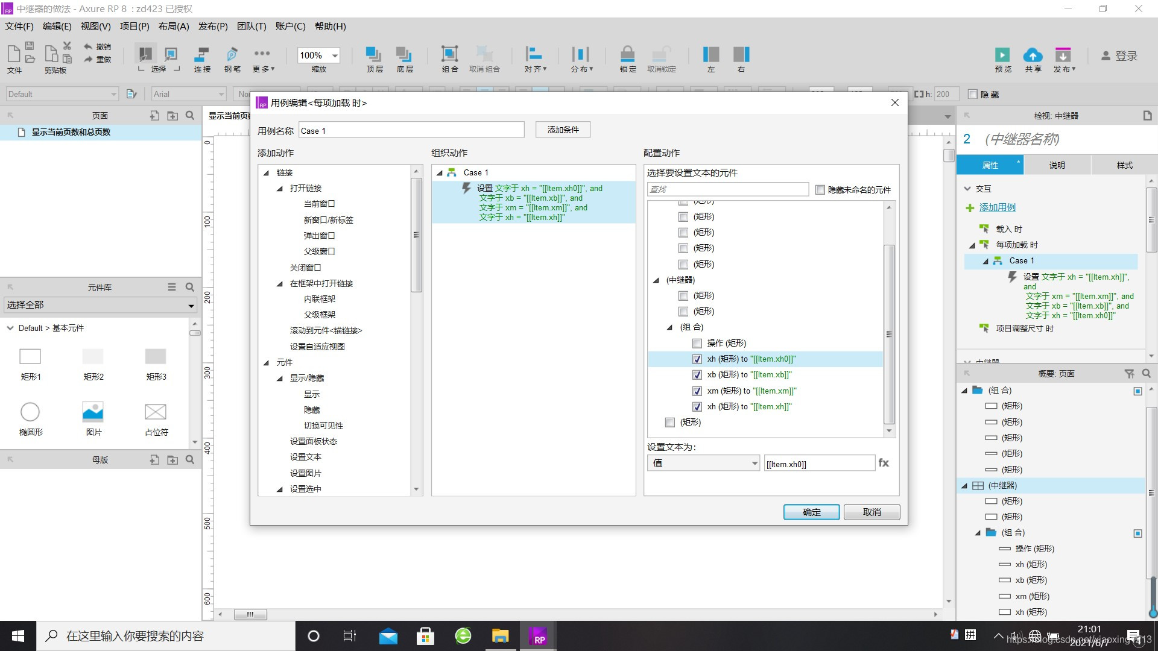
Task: Click the 共享 (Share) cloud icon
Action: click(1033, 55)
